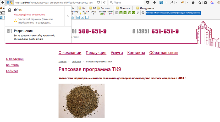Open the О компании menu item
This screenshot has width=220, height=122.
pos(70,53)
